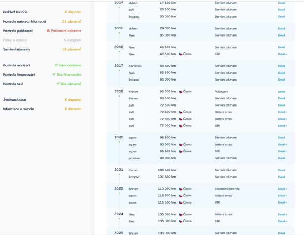Click the green checkmark next to Bez financování
Viewport: 304px width, 235px height.
pos(54,74)
